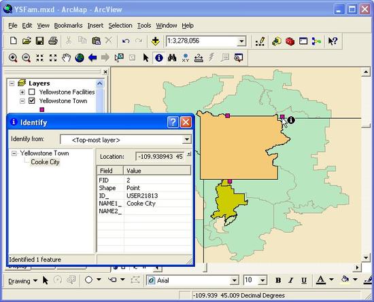Image resolution: width=374 pixels, height=302 pixels.
Task: Click the Zoom In magnifier tool
Action: pos(13,58)
